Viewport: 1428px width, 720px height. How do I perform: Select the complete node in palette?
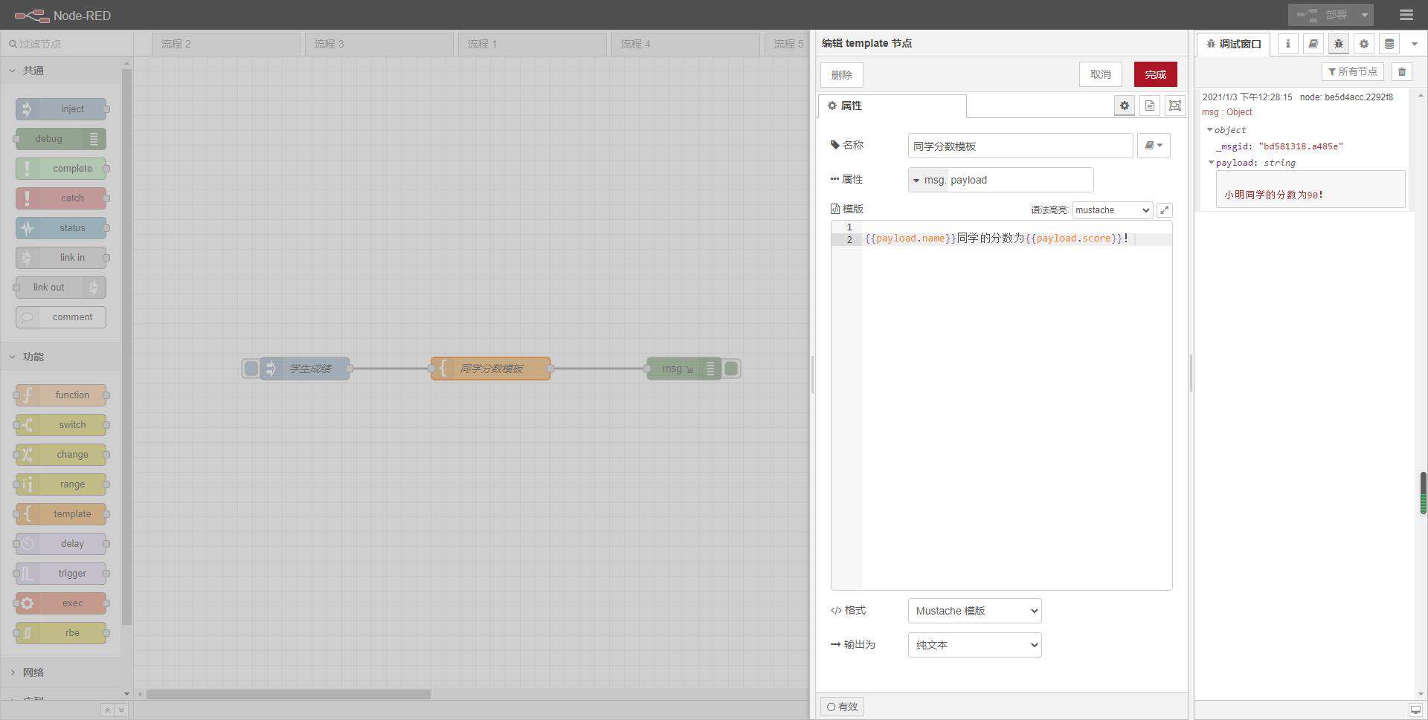(61, 169)
